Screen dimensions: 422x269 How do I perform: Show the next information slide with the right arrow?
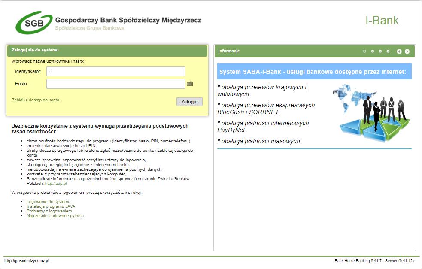coord(407,51)
